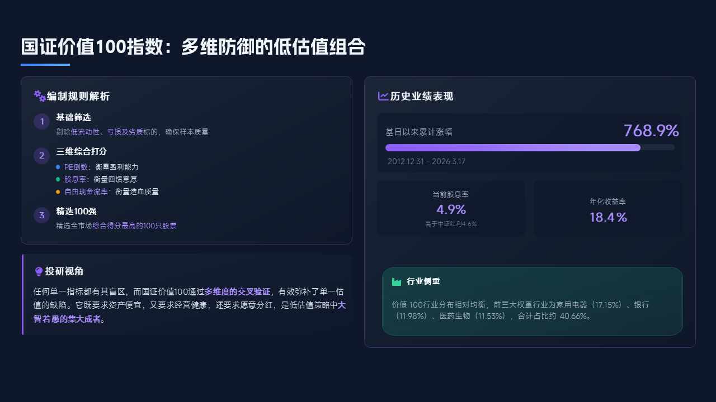Screen dimensions: 716x402
Task: Click the gears icon beside 编制规则解析
Action: pyautogui.click(x=40, y=96)
